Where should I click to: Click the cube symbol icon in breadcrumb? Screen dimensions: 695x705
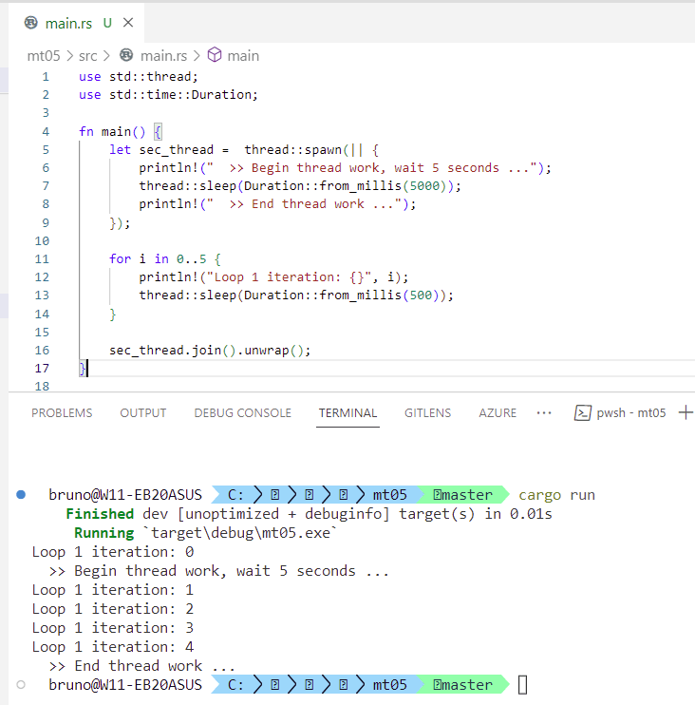(x=215, y=55)
